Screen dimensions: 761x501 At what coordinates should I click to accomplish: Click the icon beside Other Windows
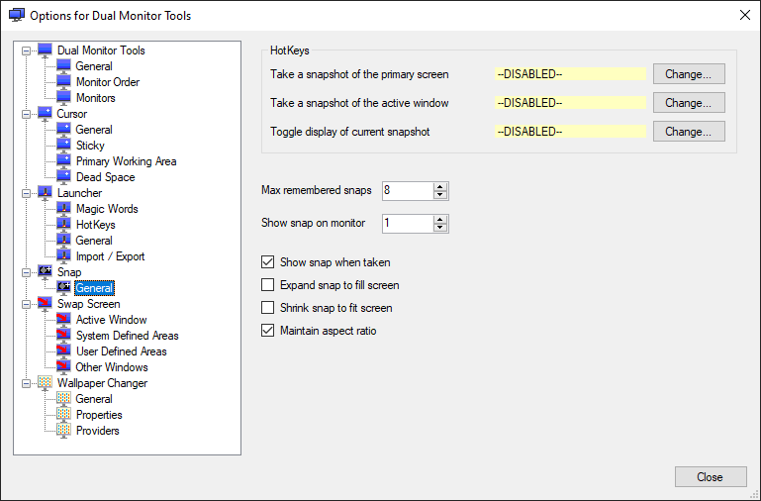(63, 367)
